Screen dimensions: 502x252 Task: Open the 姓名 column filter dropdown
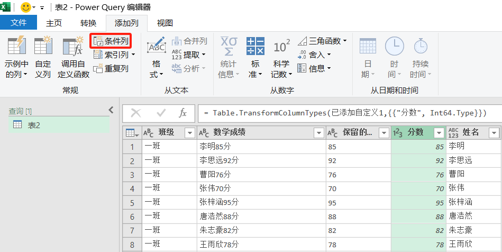[494, 133]
